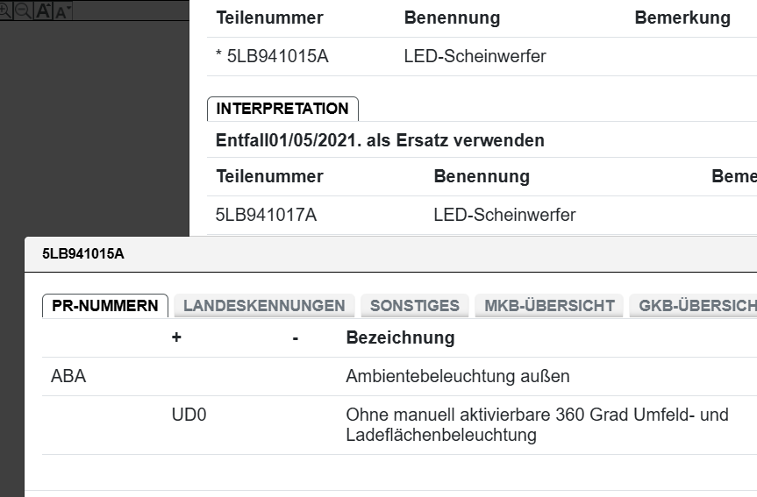Screen dimensions: 757x497
Task: Zoom out with the magnifier minus icon
Action: [x=22, y=11]
